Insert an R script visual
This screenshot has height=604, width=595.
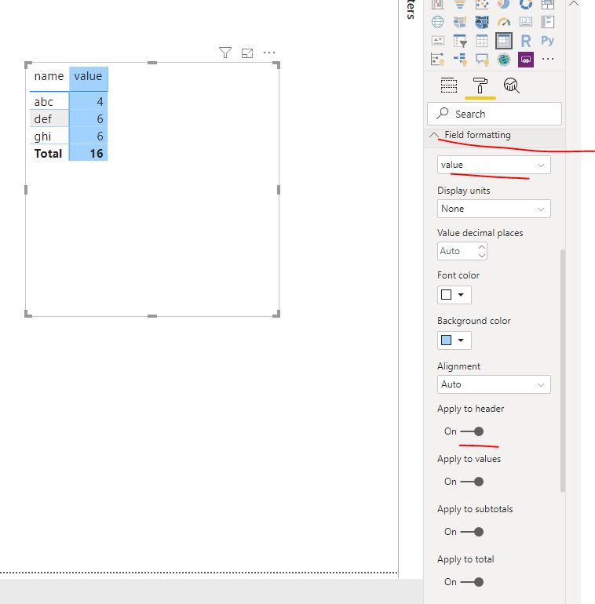[526, 41]
